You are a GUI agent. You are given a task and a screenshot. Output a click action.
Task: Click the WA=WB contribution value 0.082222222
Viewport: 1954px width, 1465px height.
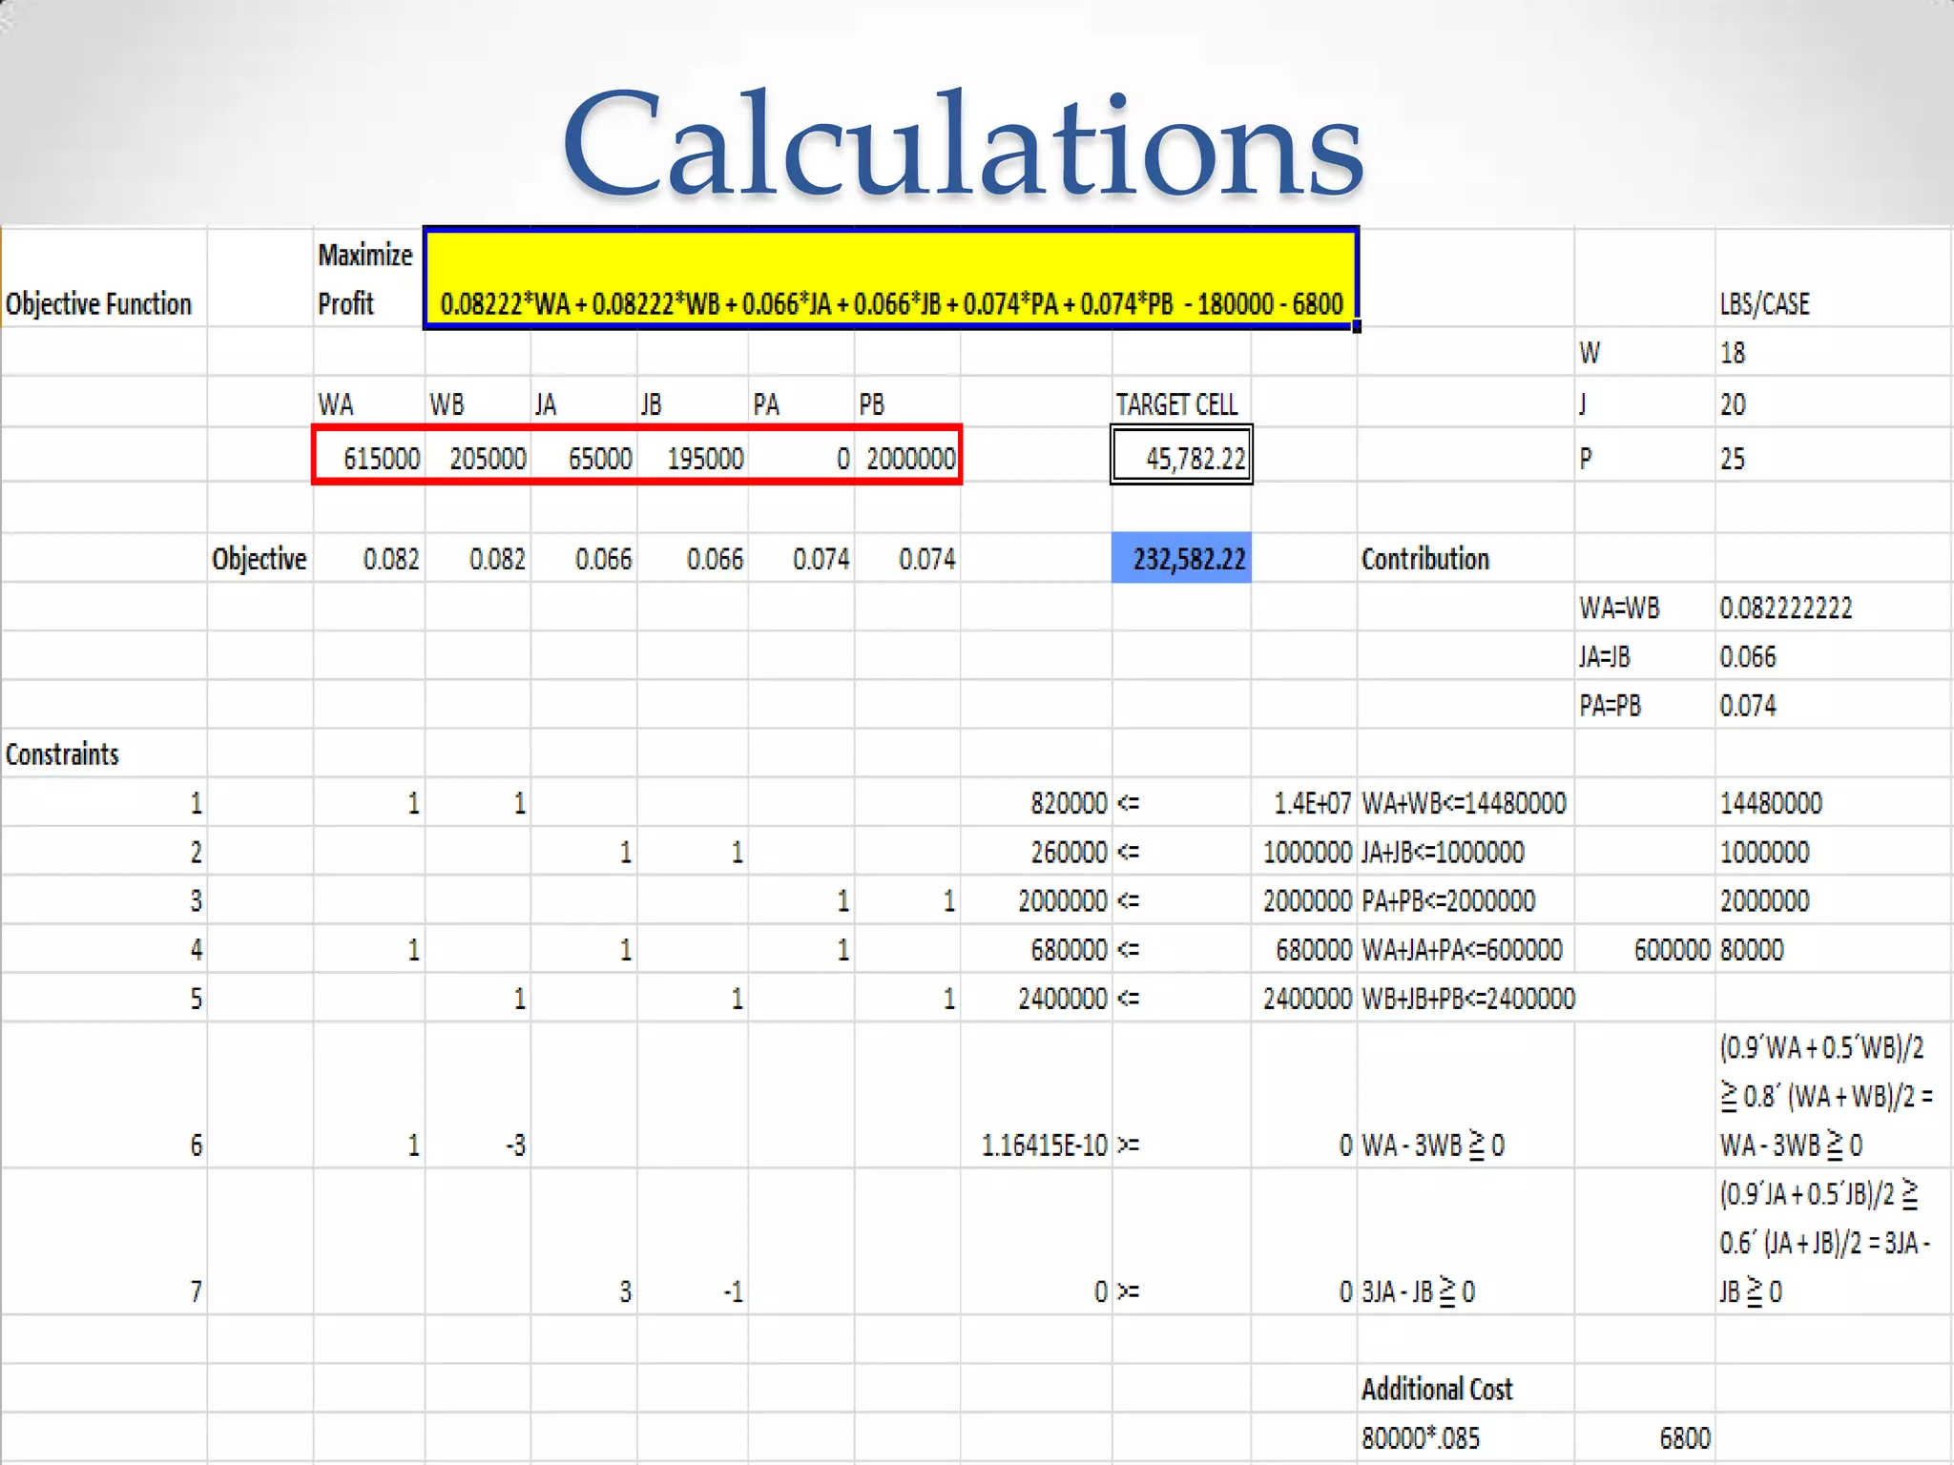[1785, 608]
